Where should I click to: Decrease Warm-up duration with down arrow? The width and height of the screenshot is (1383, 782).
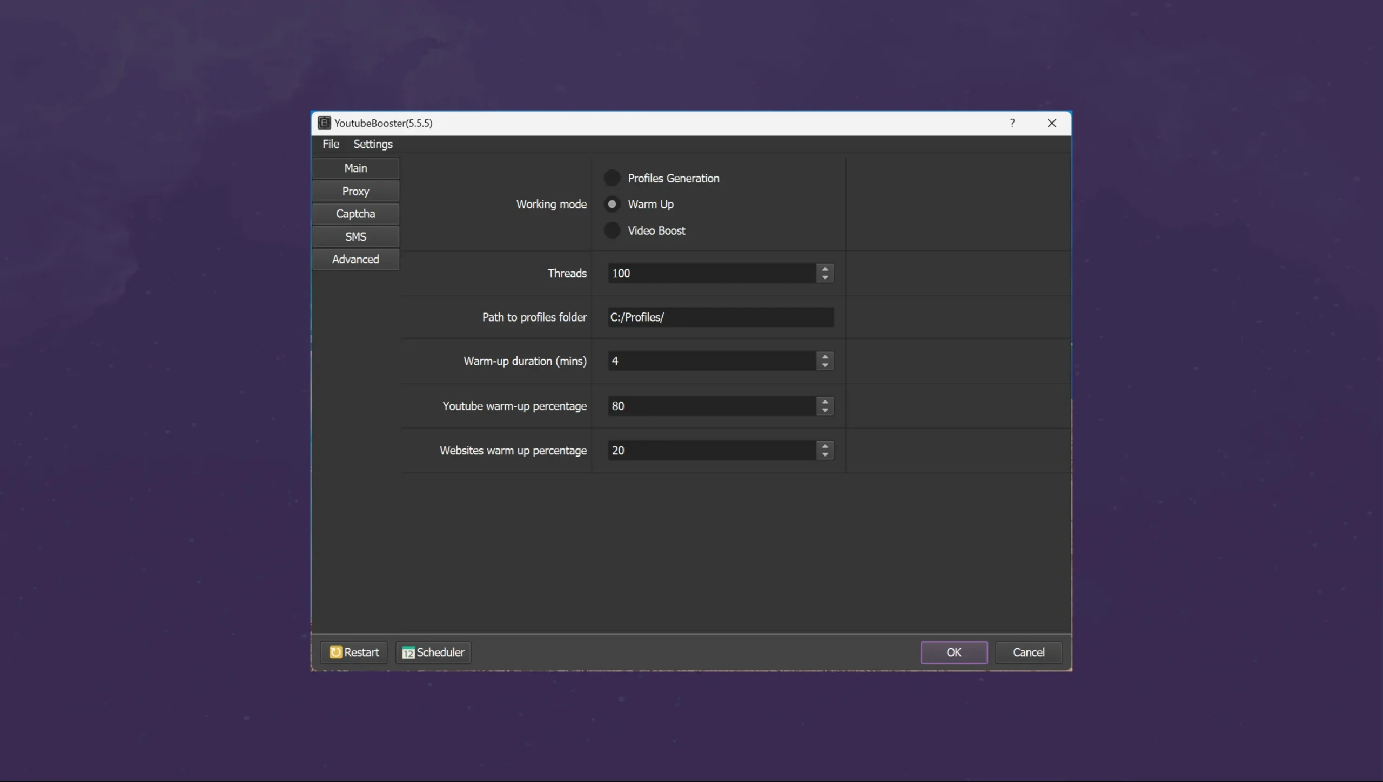click(x=824, y=366)
